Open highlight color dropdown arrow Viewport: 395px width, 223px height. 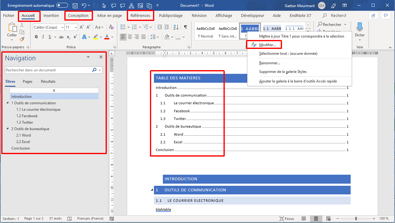101,37
